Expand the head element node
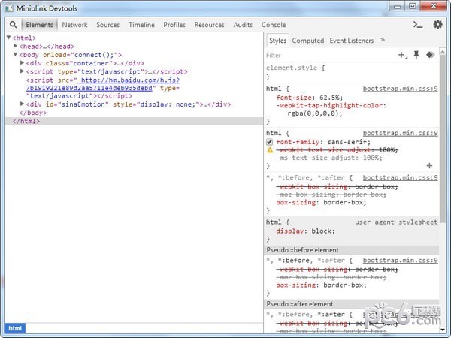Viewport: 451px width, 338px height. 16,47
